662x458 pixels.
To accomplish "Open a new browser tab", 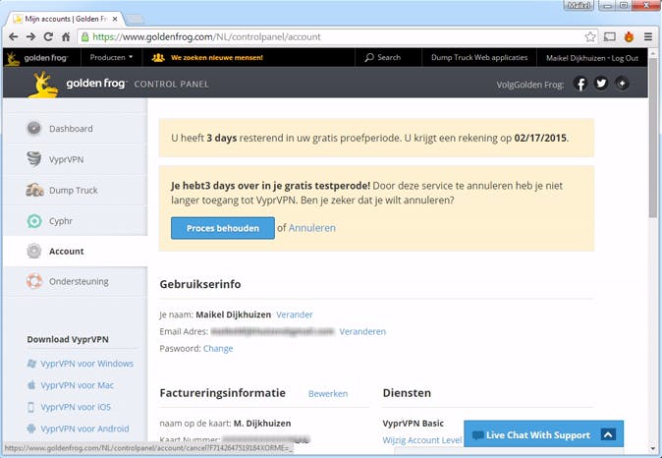I will point(136,19).
